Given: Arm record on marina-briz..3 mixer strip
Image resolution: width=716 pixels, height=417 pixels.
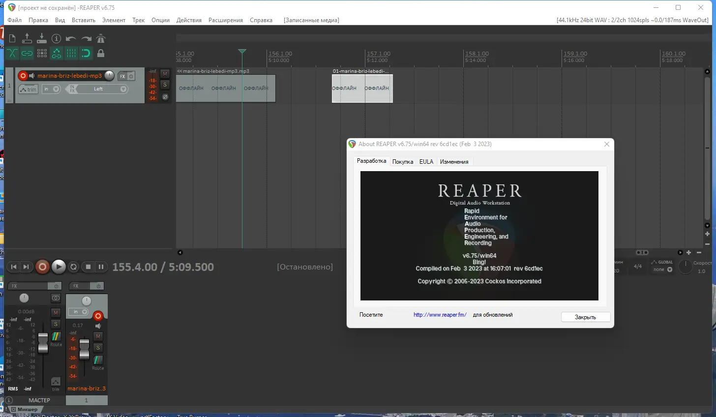Looking at the screenshot, I should (98, 316).
